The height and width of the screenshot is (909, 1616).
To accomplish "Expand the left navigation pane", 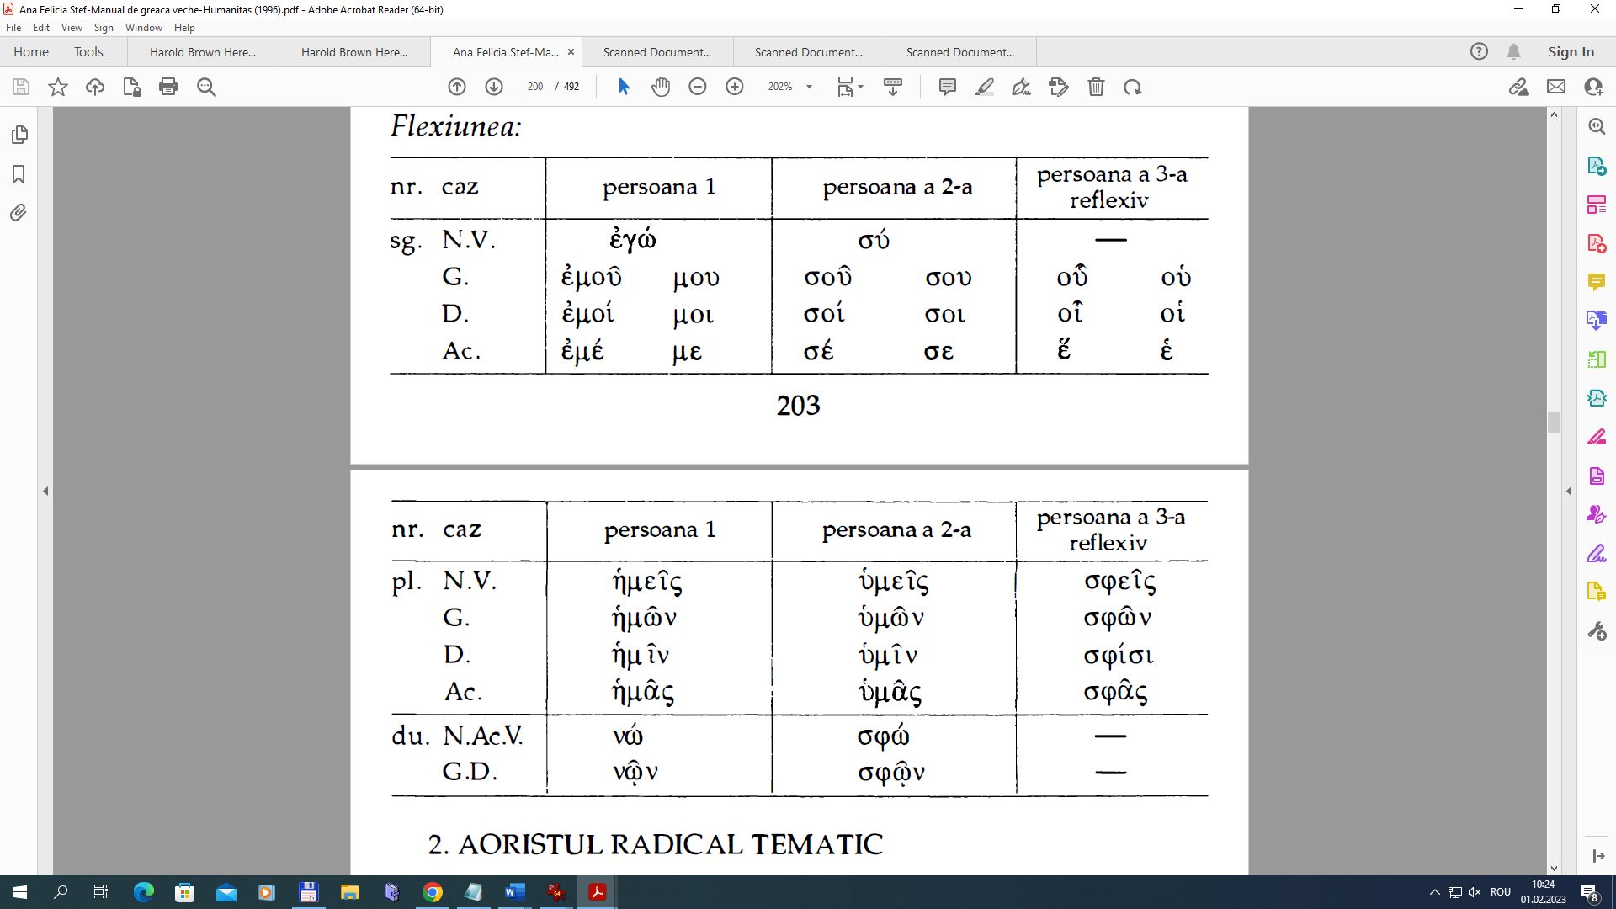I will click(x=45, y=491).
